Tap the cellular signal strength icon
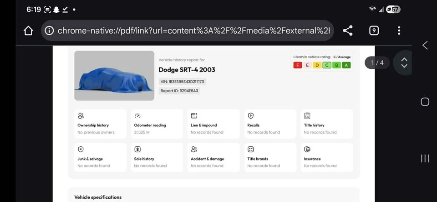This screenshot has height=202, width=437. point(381,10)
